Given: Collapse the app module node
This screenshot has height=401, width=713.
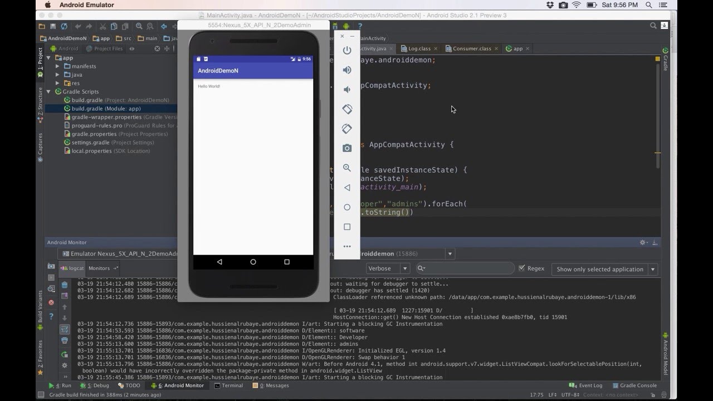Looking at the screenshot, I should (49, 58).
